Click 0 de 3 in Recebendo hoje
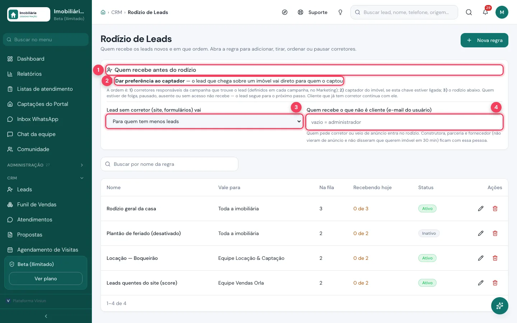Image resolution: width=517 pixels, height=323 pixels. 361,209
